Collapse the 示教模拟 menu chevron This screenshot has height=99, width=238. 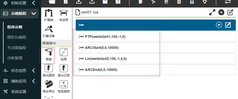34,14
